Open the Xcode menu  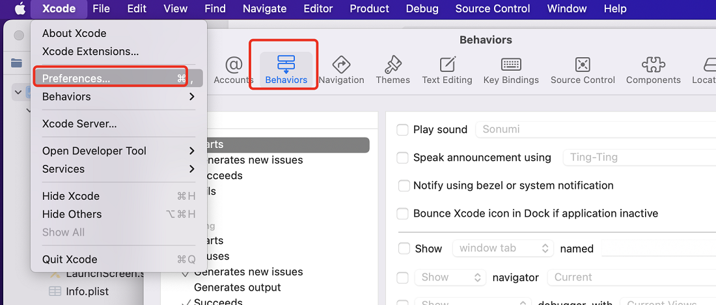[59, 8]
